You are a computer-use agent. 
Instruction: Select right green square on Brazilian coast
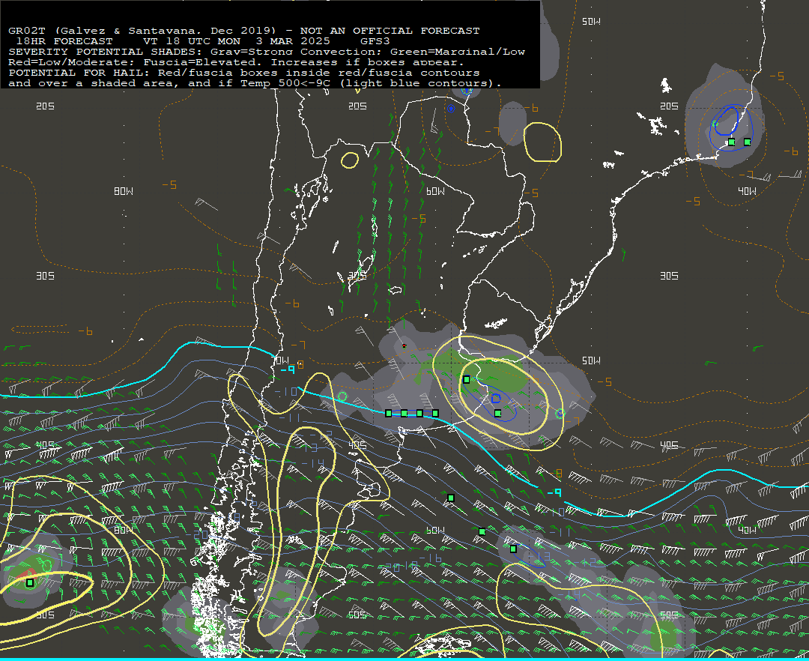point(747,142)
